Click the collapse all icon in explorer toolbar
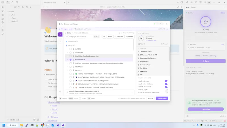The image size is (227, 128). click(x=30, y=7)
